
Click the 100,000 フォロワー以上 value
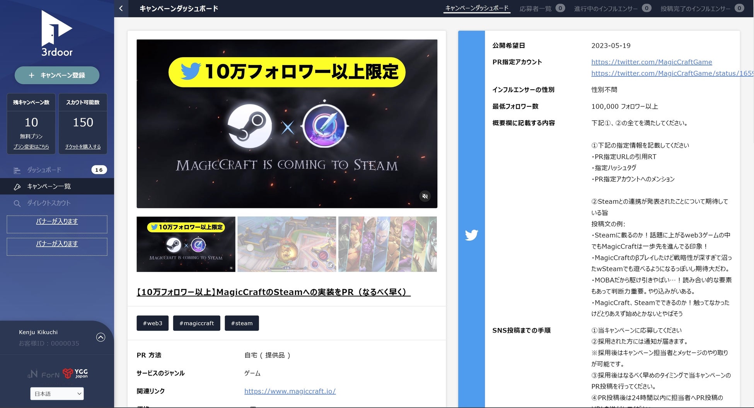coord(624,106)
